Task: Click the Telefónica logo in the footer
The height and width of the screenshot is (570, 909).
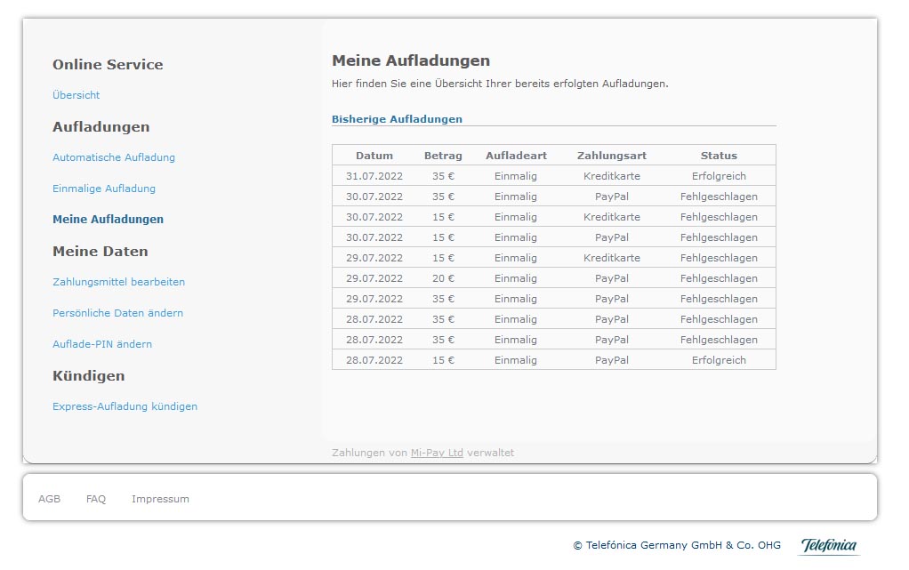Action: point(828,545)
